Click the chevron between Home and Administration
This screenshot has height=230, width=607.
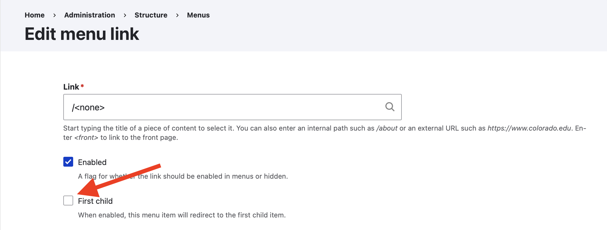[55, 15]
